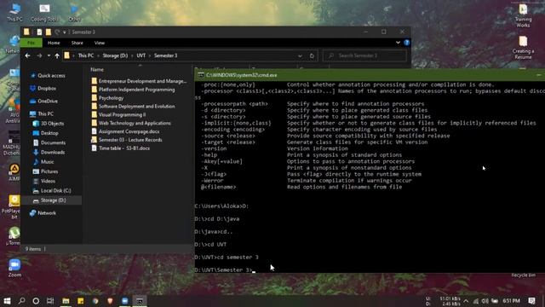Image resolution: width=545 pixels, height=307 pixels.
Task: Open the Windows Start menu
Action: pyautogui.click(x=7, y=301)
